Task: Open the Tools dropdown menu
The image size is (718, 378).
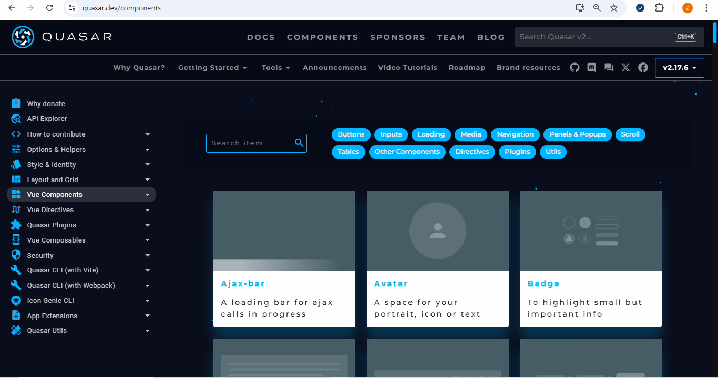Action: pos(276,68)
